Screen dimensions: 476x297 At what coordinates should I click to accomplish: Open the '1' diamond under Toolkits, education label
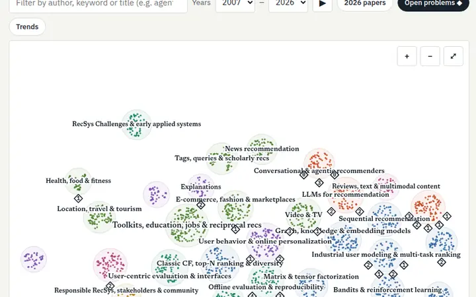pos(235,230)
